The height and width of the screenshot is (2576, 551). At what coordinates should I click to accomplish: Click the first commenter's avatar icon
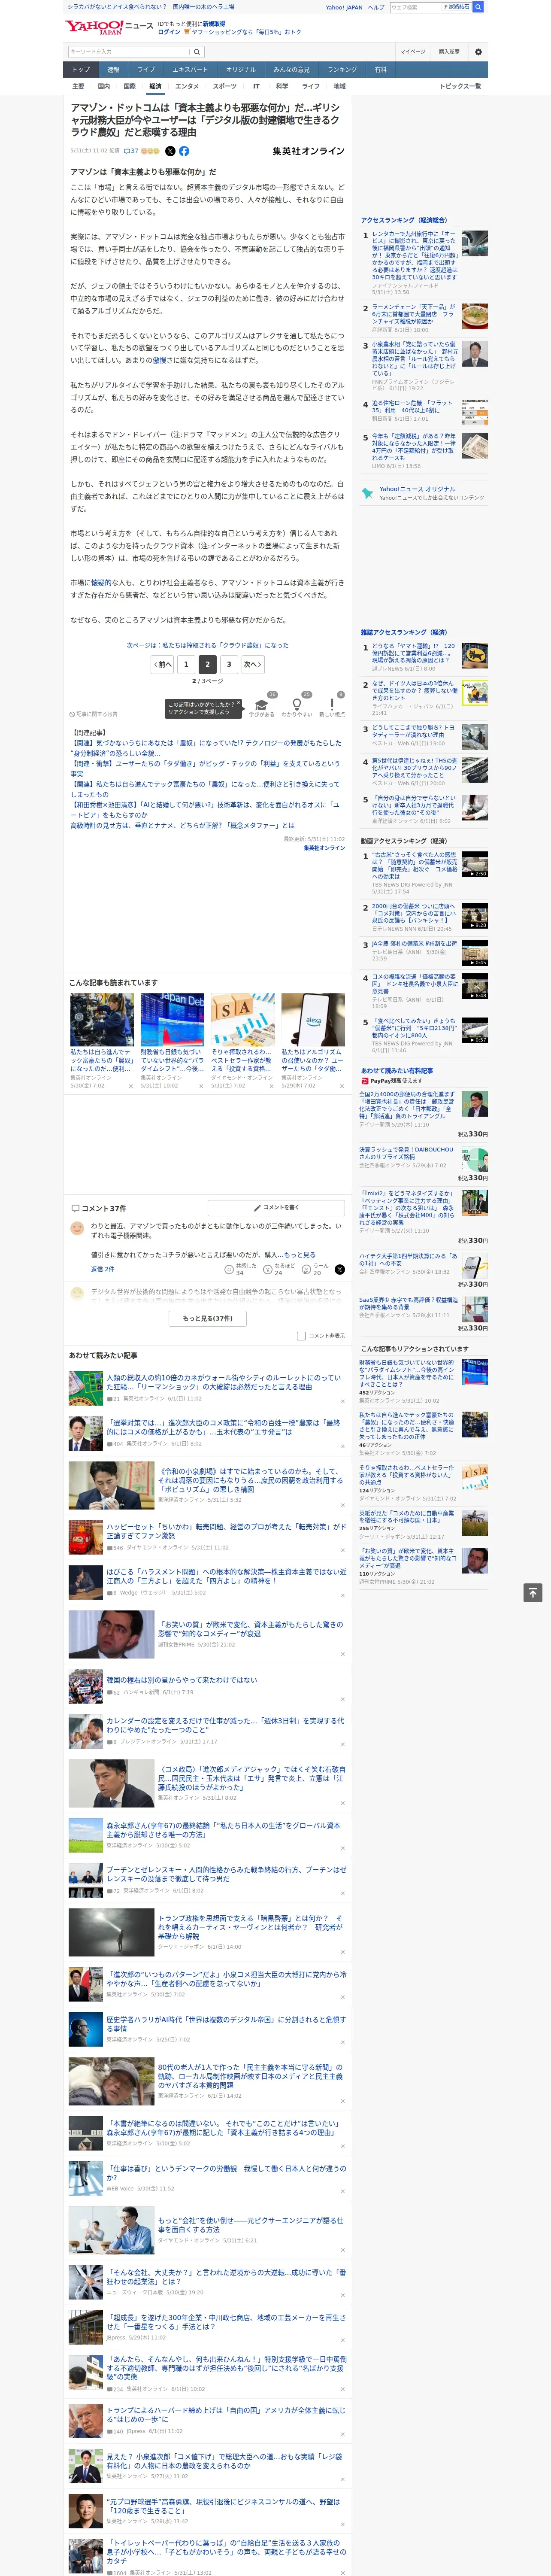pos(77,1228)
